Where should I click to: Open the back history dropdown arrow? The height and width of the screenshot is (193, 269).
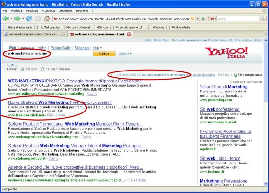(x=11, y=19)
